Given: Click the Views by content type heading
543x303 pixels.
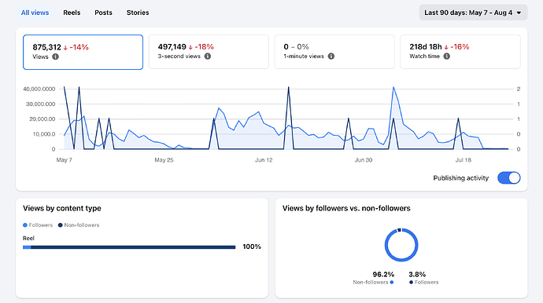Looking at the screenshot, I should click(x=62, y=208).
